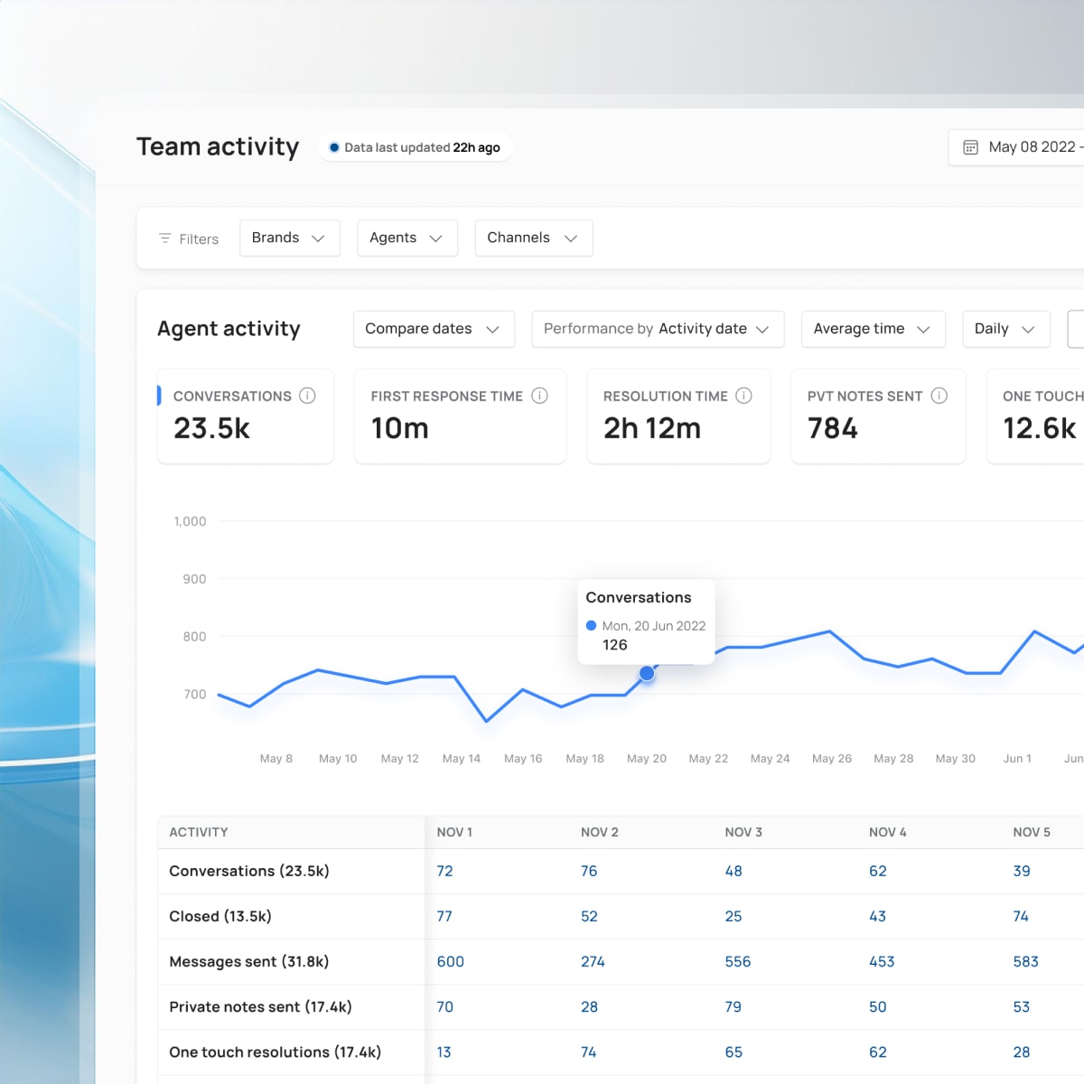Image resolution: width=1084 pixels, height=1084 pixels.
Task: Select the Pvt Notes Sent metric card
Action: (x=878, y=416)
